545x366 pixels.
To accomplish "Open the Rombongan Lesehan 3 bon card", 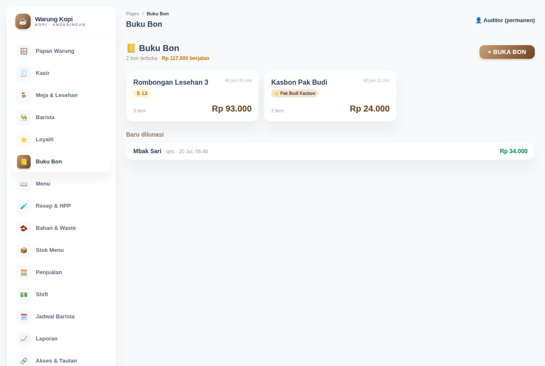I will click(x=192, y=96).
